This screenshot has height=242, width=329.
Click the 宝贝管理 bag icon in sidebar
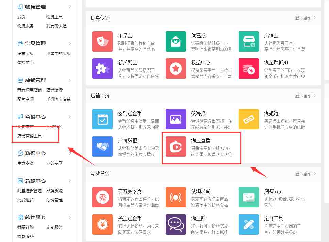click(20, 43)
